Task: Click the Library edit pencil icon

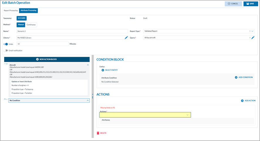Action: click(126, 38)
